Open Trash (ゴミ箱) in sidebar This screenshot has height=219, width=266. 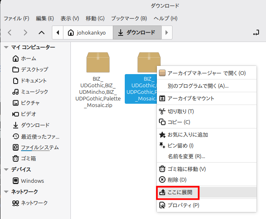point(28,158)
